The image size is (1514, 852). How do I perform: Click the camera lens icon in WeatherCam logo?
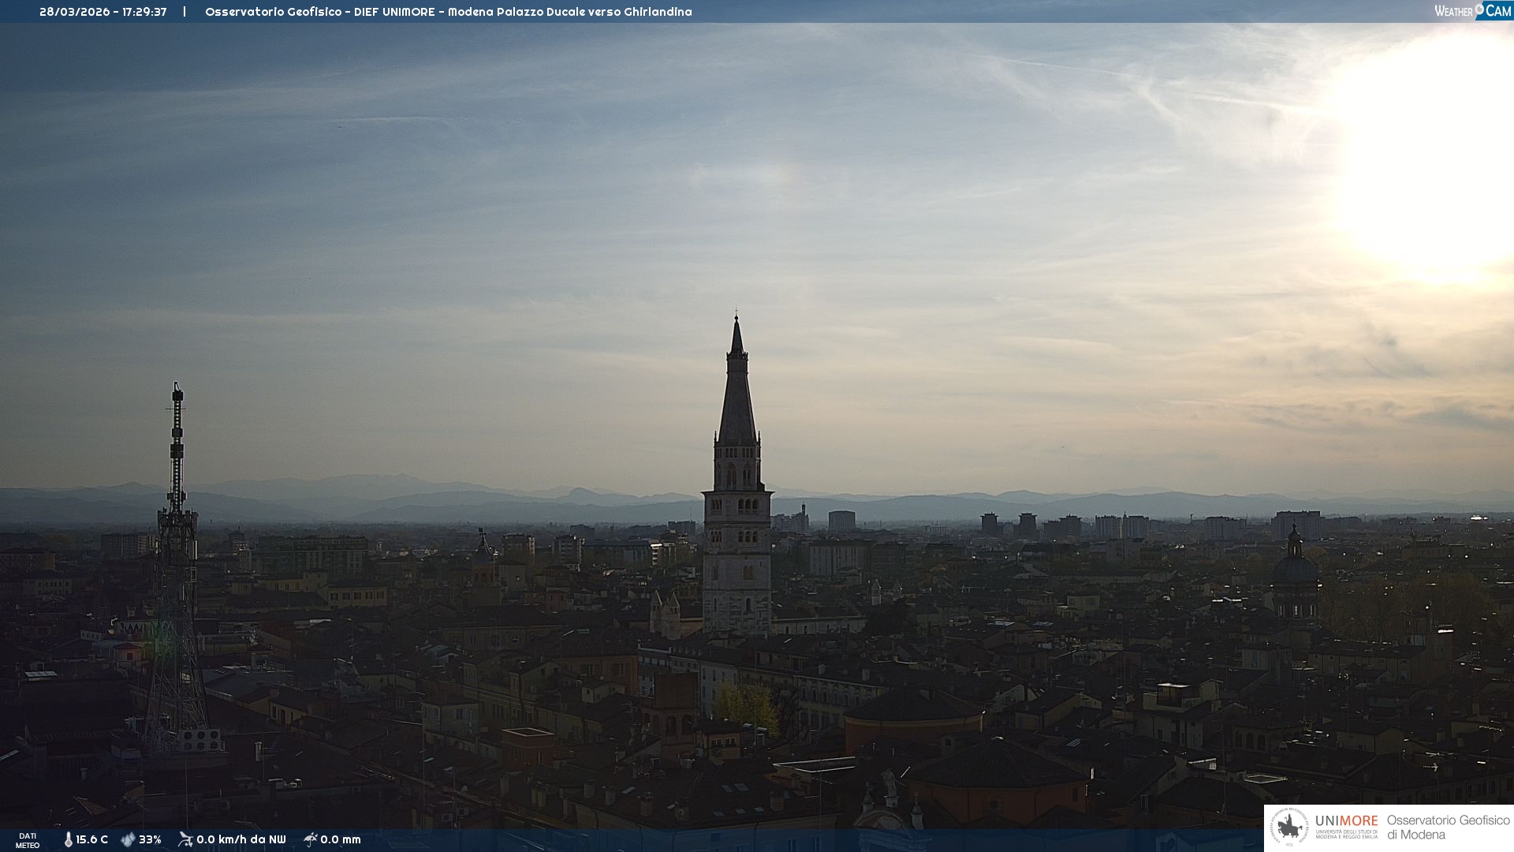(1479, 9)
